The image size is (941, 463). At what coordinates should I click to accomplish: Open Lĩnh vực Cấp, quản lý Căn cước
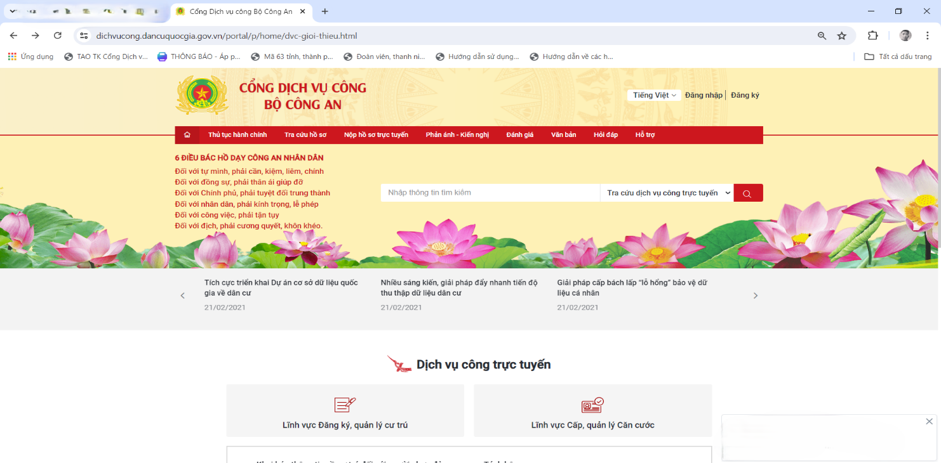[593, 411]
